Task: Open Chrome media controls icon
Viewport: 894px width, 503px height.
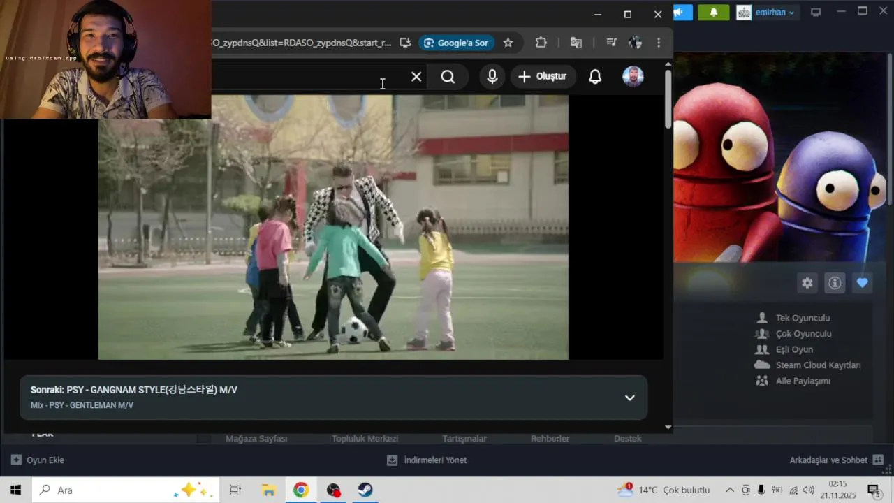Action: pos(611,43)
